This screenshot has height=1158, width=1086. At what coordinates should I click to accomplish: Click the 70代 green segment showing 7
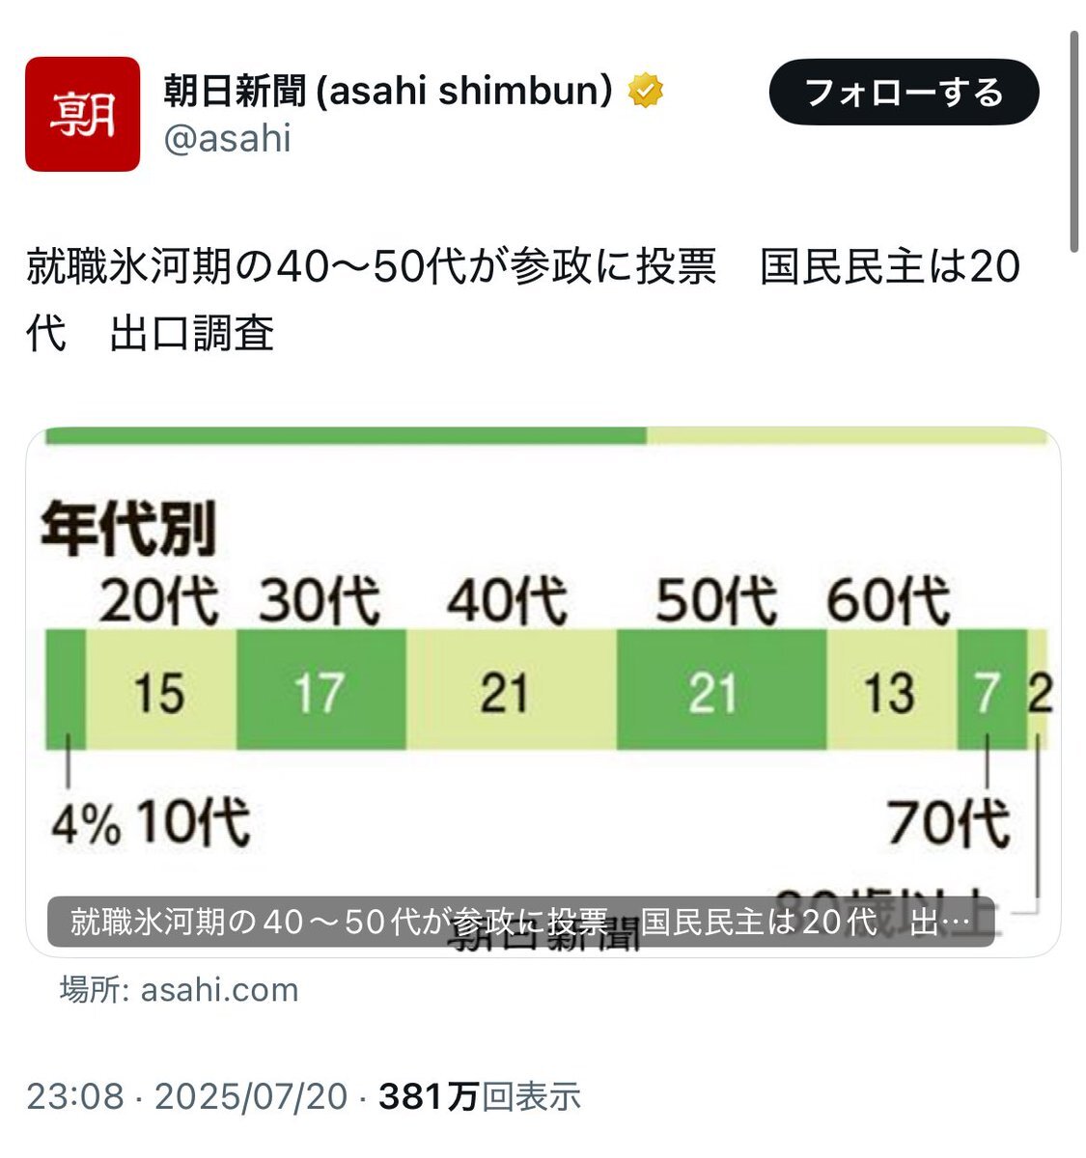pos(991,690)
